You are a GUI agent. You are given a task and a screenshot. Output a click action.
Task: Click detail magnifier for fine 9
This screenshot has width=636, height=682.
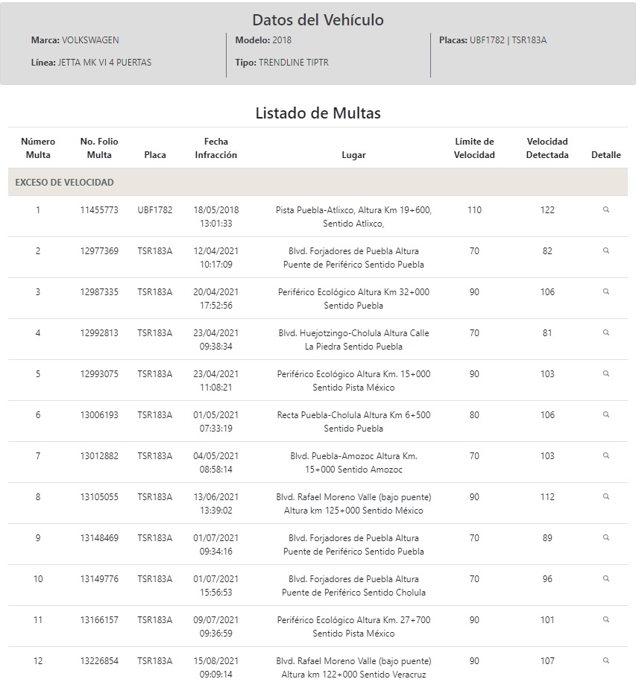tap(605, 537)
